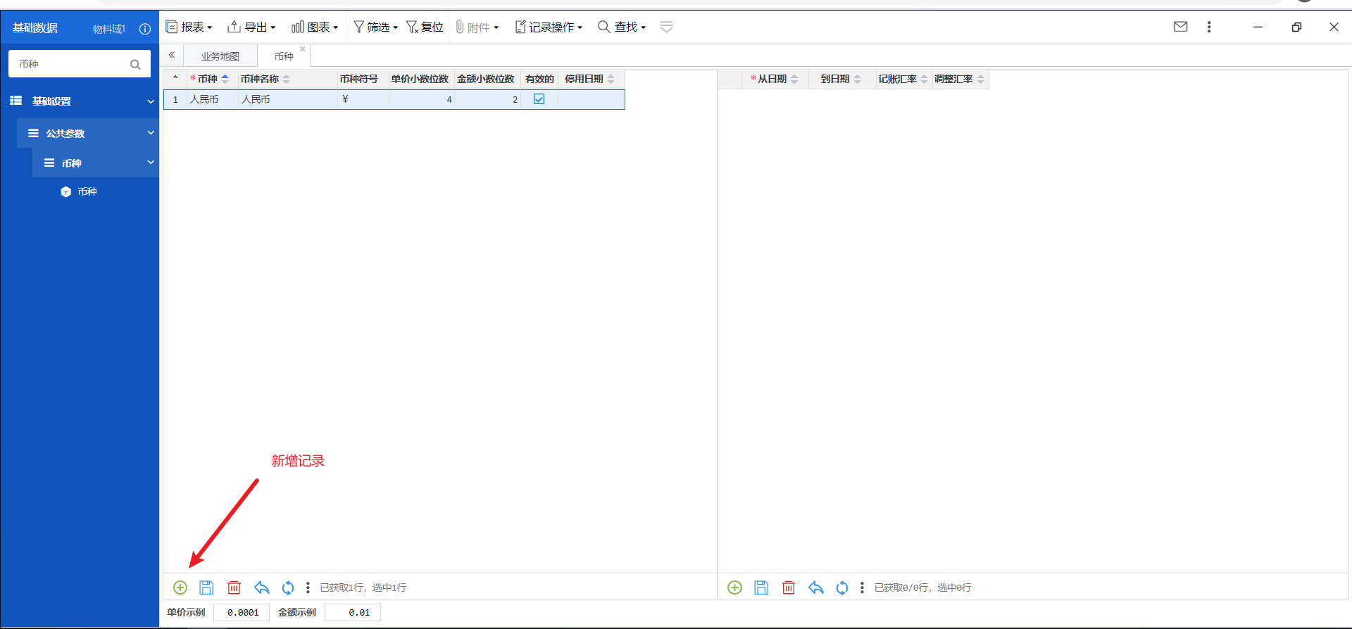This screenshot has height=629, width=1352.
Task: Open the 导出 dropdown menu
Action: pyautogui.click(x=251, y=27)
